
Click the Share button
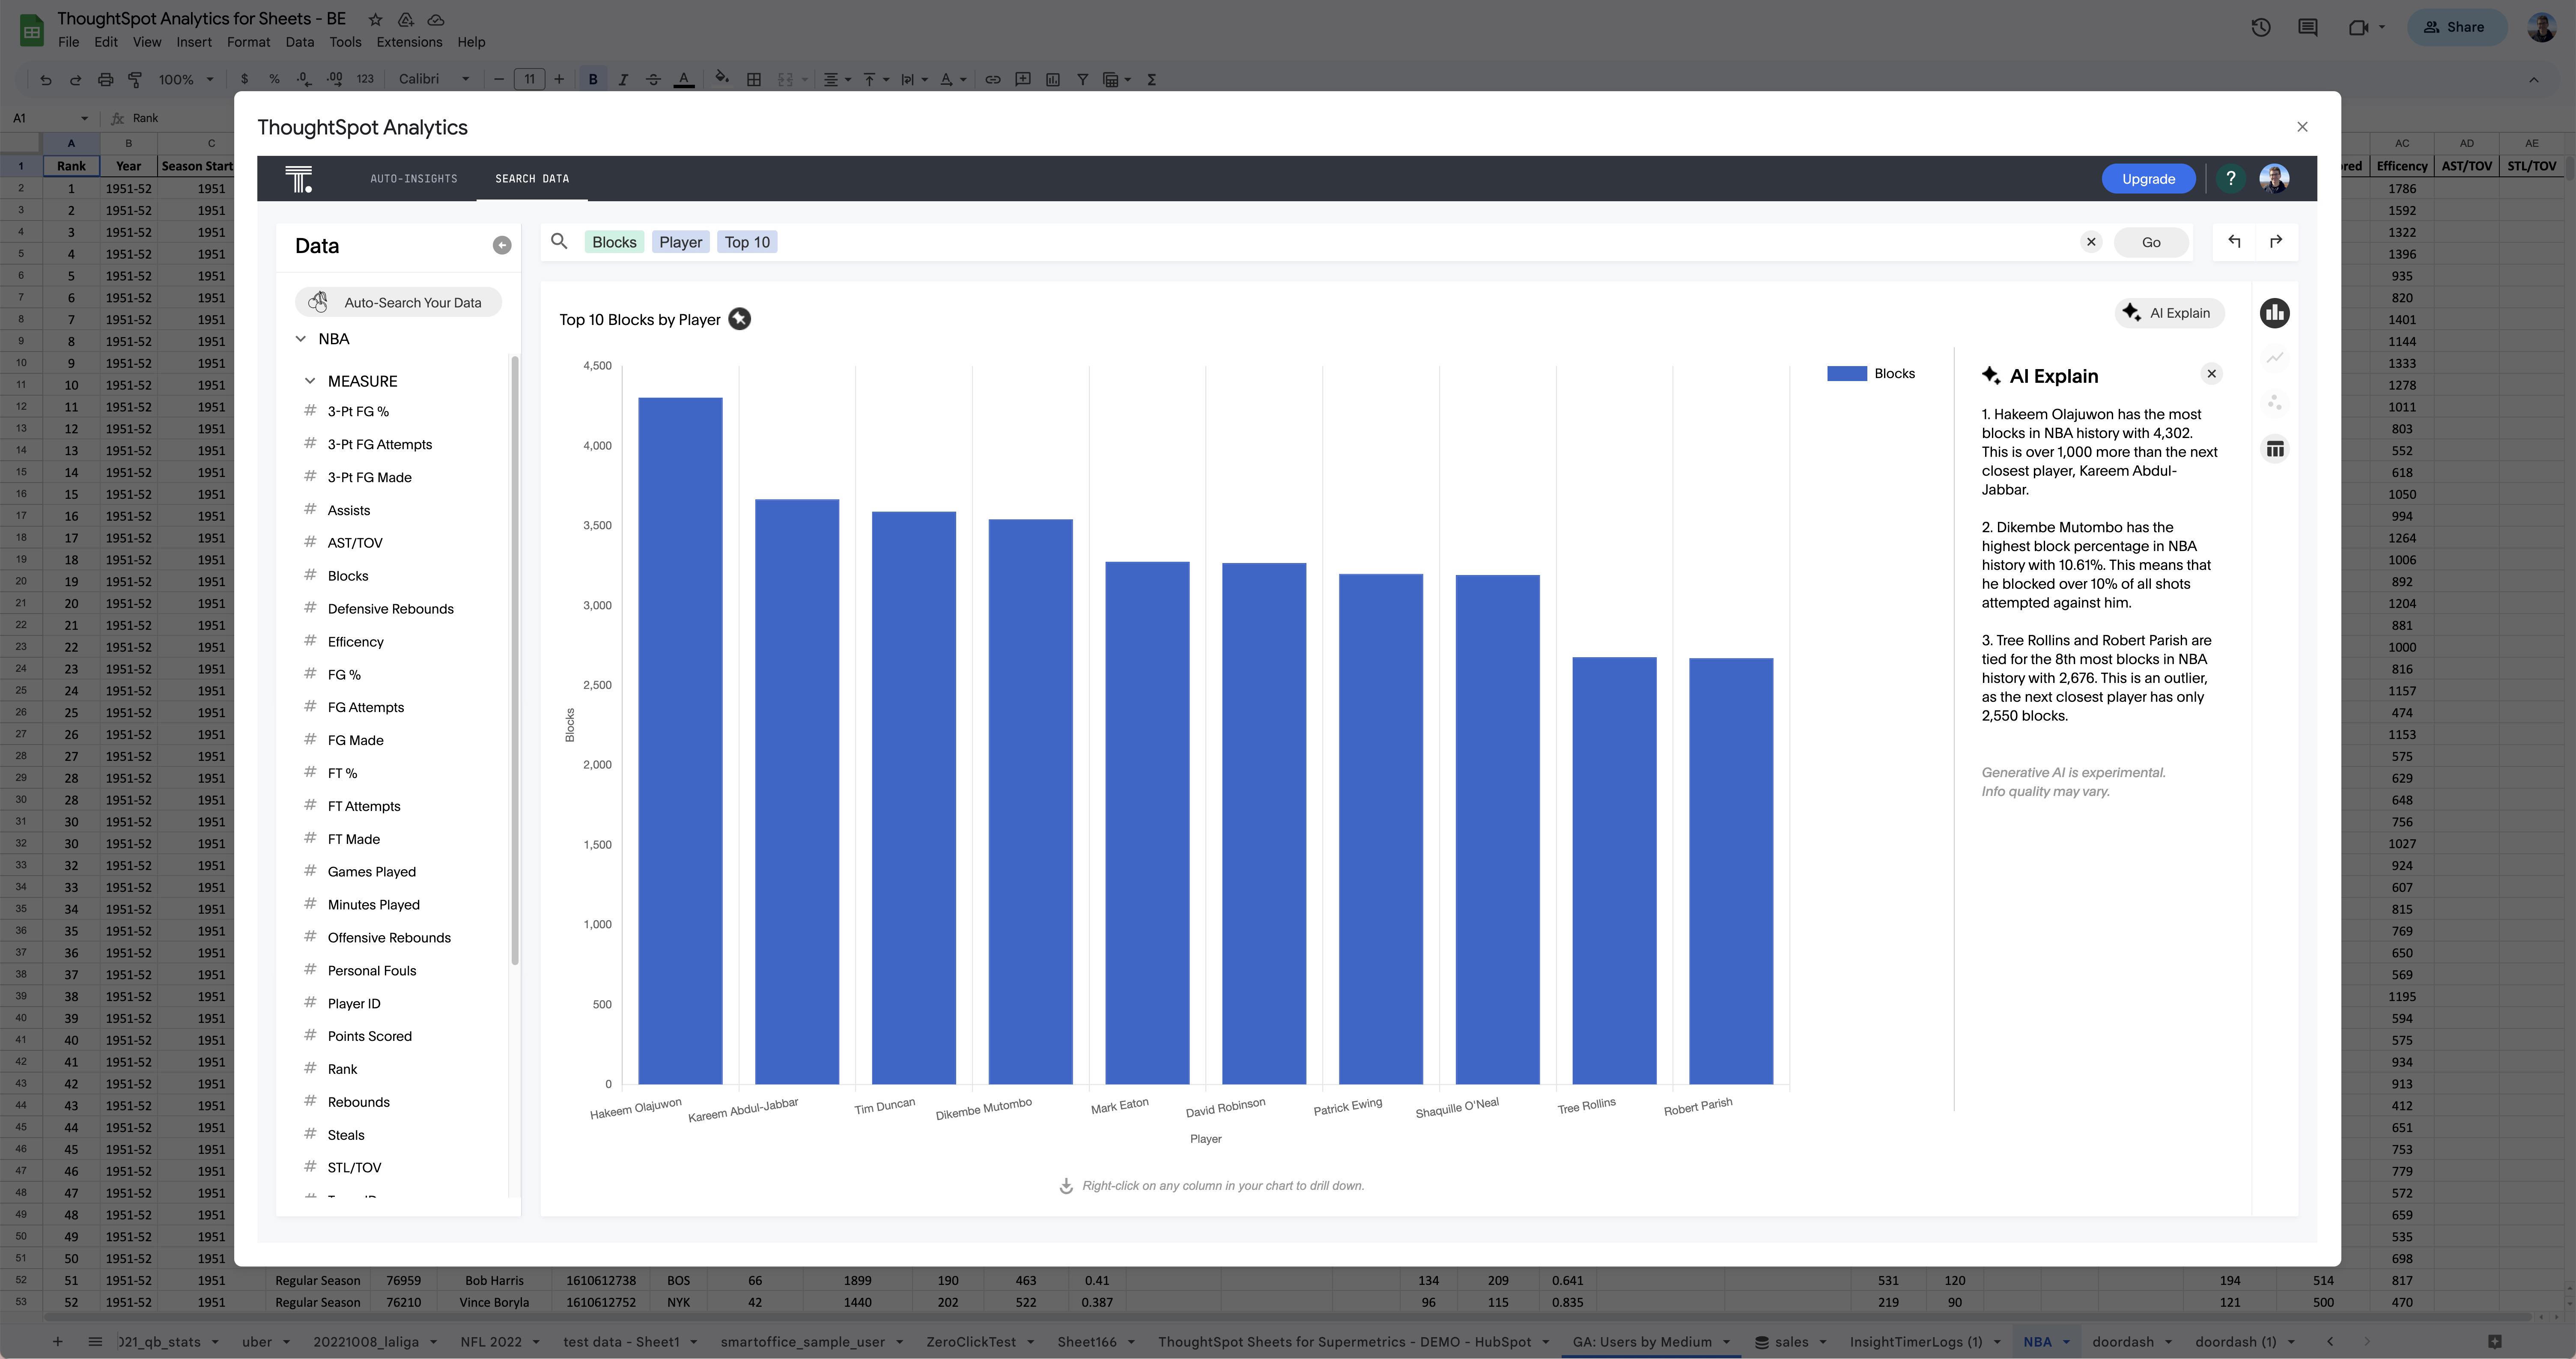tap(2456, 28)
